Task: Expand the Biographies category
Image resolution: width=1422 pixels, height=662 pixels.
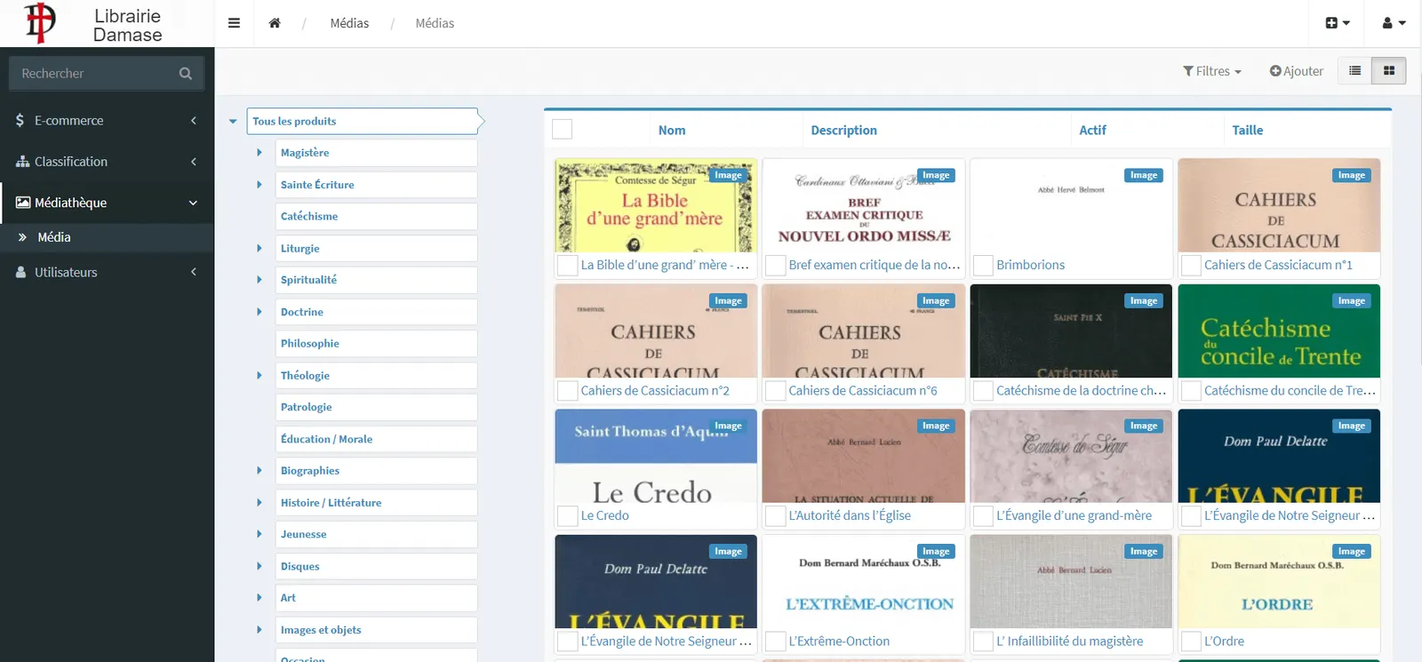Action: tap(260, 471)
